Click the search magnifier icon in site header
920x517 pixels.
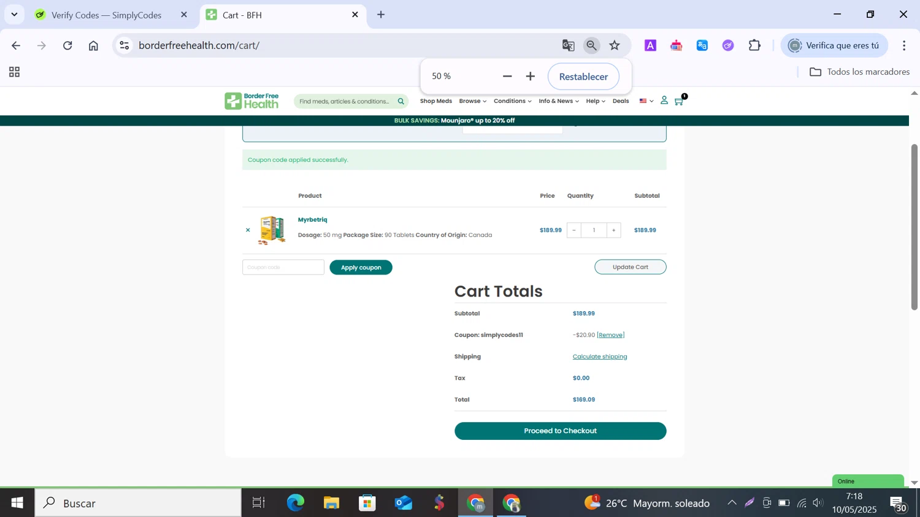(401, 102)
